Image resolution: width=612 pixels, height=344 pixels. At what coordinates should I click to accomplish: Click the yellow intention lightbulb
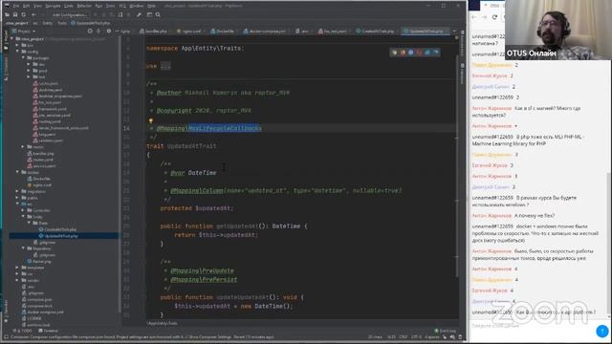[x=151, y=121]
